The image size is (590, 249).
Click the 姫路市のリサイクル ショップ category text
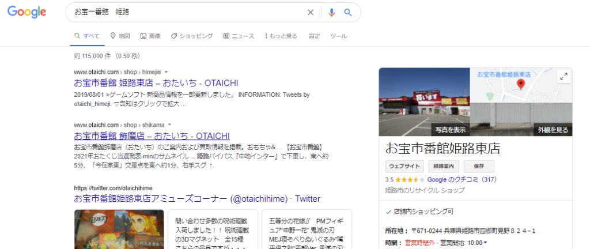425,190
